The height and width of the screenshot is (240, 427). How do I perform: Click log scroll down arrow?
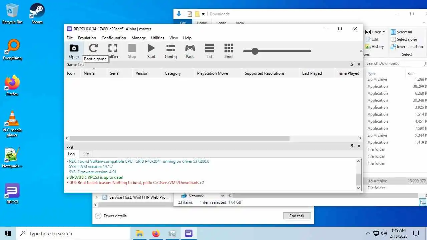(x=359, y=188)
